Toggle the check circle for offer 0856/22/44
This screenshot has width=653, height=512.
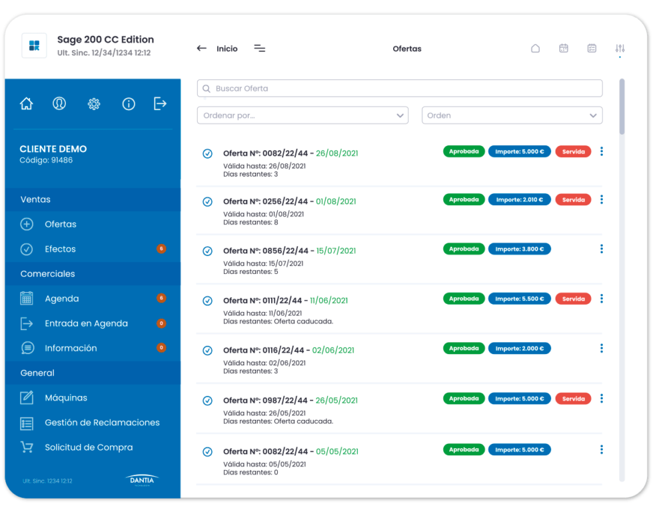click(207, 251)
